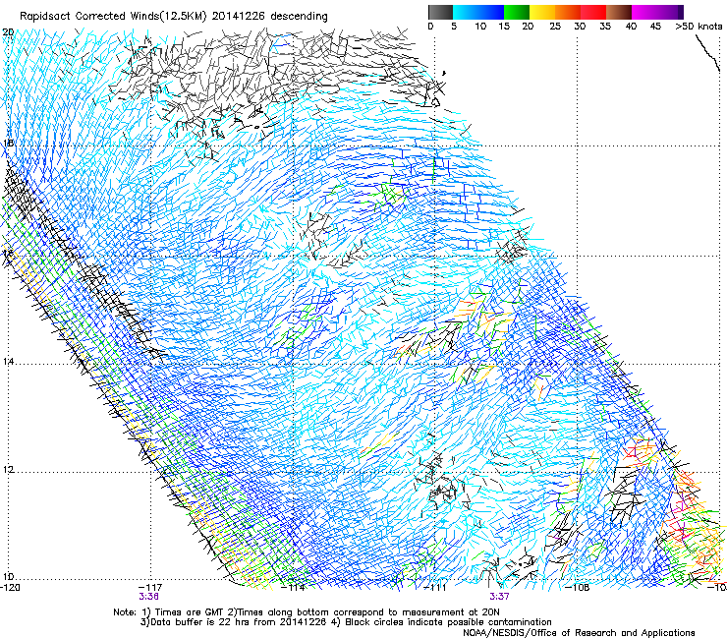This screenshot has width=727, height=639.
Task: Click the legend value '10'
Action: click(479, 27)
